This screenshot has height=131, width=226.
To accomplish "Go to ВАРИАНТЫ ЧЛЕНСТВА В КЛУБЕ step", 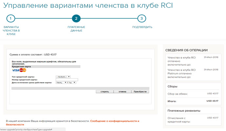I will [11, 30].
